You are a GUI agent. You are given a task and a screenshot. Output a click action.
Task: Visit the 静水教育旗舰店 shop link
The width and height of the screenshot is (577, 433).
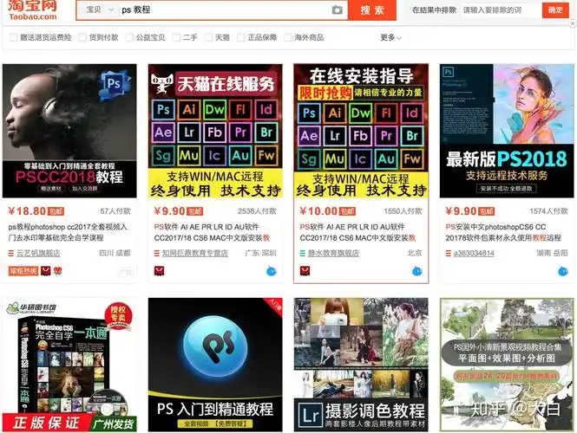(333, 253)
